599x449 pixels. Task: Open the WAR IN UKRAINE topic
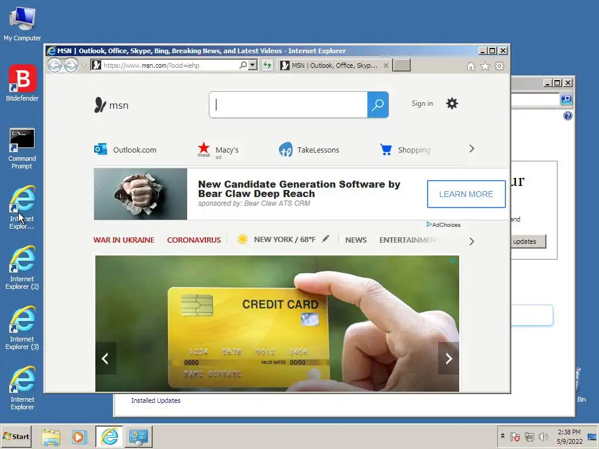pyautogui.click(x=124, y=240)
